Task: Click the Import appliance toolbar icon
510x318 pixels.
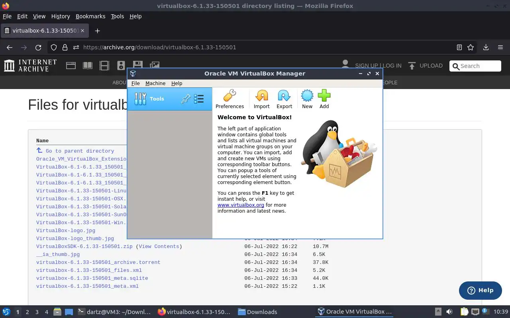Action: coord(261,99)
